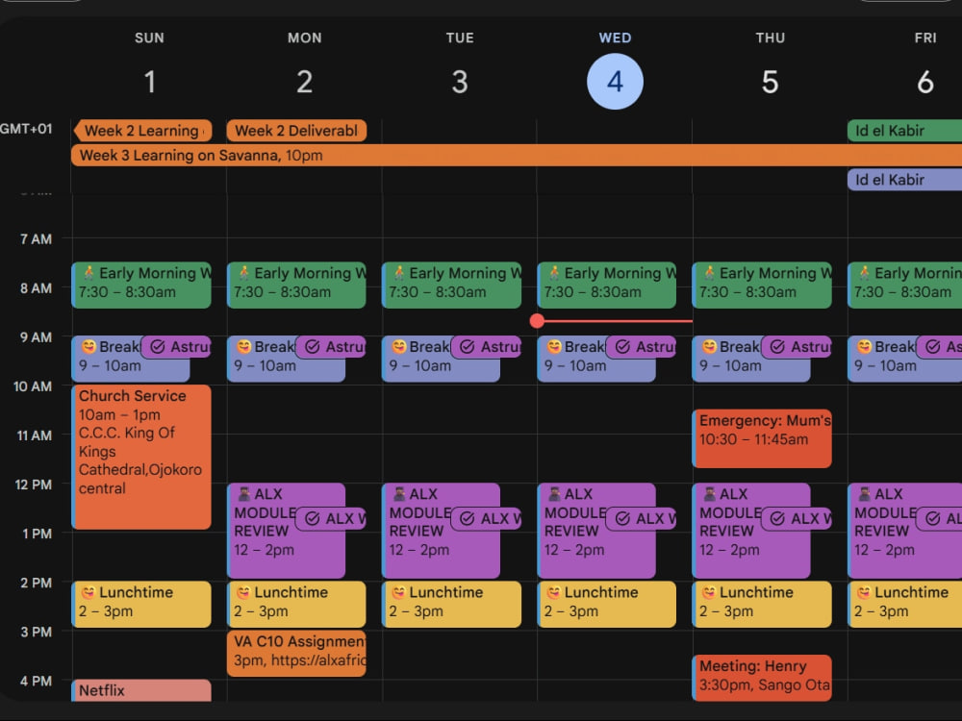This screenshot has height=721, width=962.
Task: Select Monday 2 date header
Action: click(304, 82)
